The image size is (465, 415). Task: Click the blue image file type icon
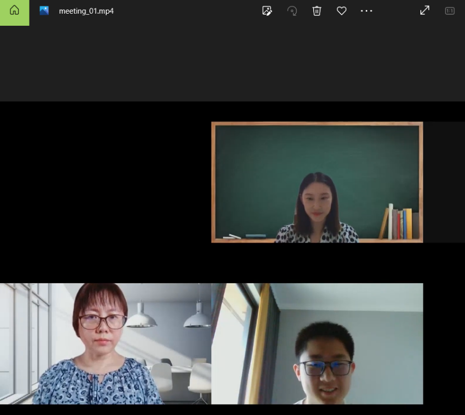tap(44, 11)
